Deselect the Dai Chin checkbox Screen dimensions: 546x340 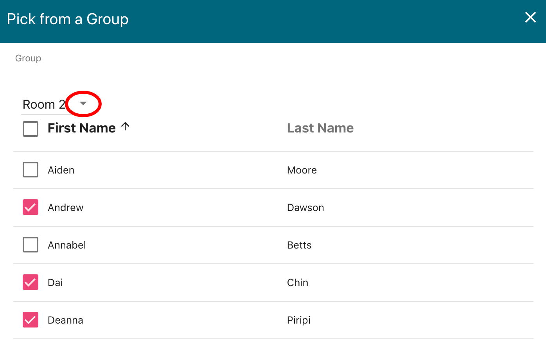coord(31,282)
